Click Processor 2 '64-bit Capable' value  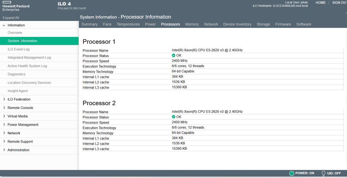point(183,133)
